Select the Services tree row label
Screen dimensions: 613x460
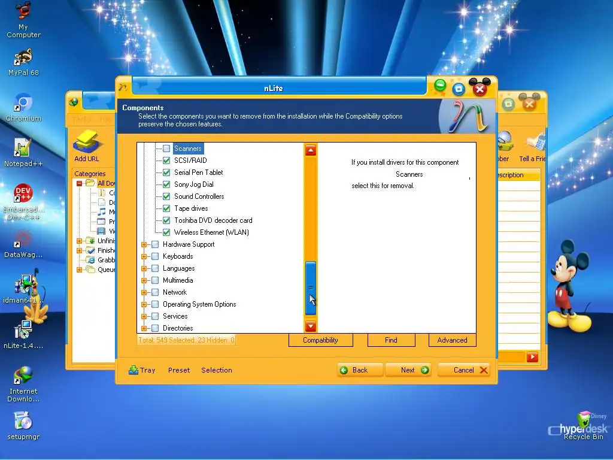175,316
